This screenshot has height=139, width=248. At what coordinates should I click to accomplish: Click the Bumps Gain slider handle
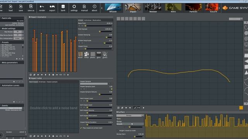tap(134, 137)
